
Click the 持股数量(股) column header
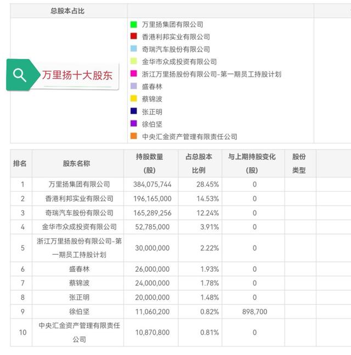150,163
